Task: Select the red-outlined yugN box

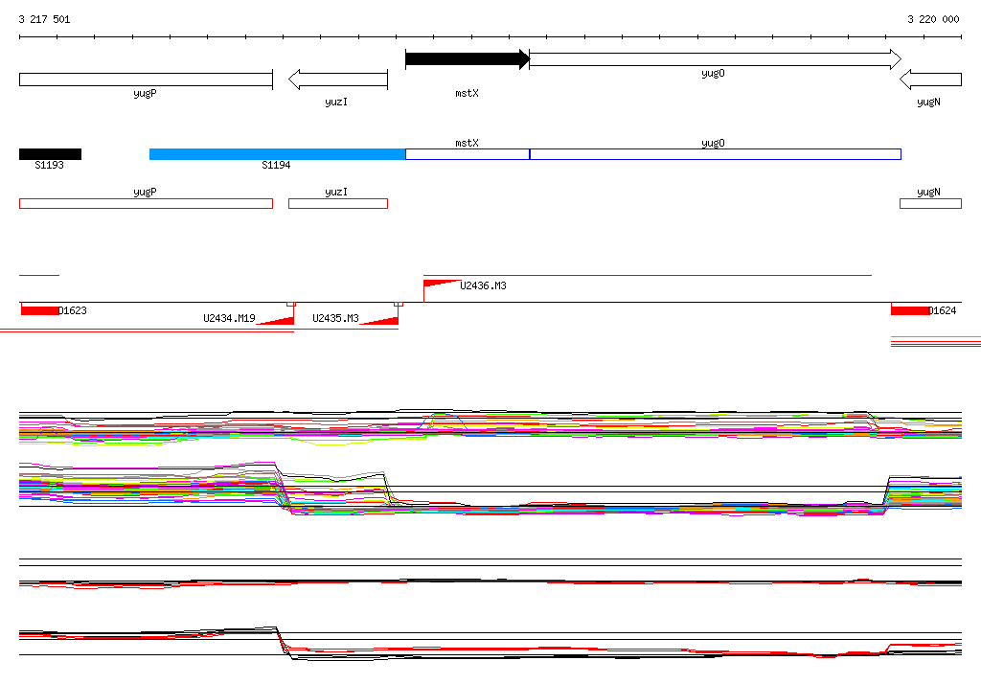Action: pos(930,203)
